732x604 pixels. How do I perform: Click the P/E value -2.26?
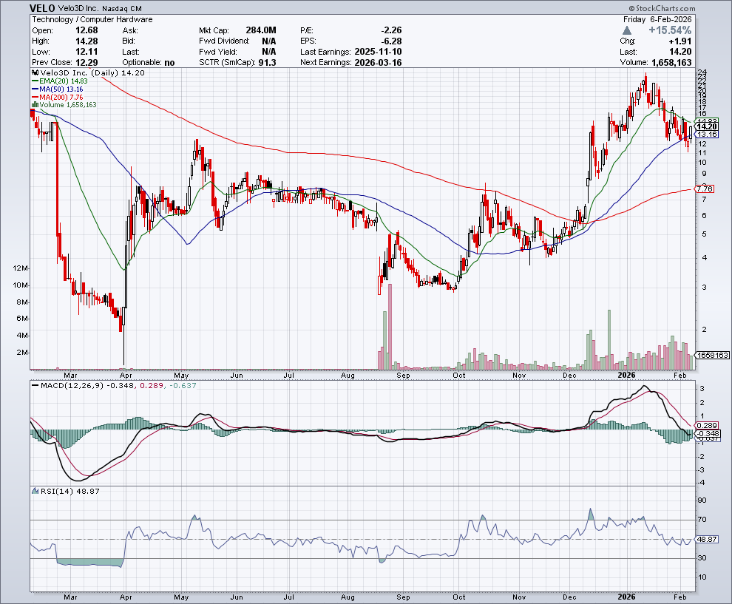[391, 30]
